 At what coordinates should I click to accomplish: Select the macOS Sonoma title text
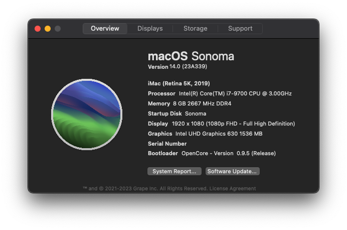point(191,56)
